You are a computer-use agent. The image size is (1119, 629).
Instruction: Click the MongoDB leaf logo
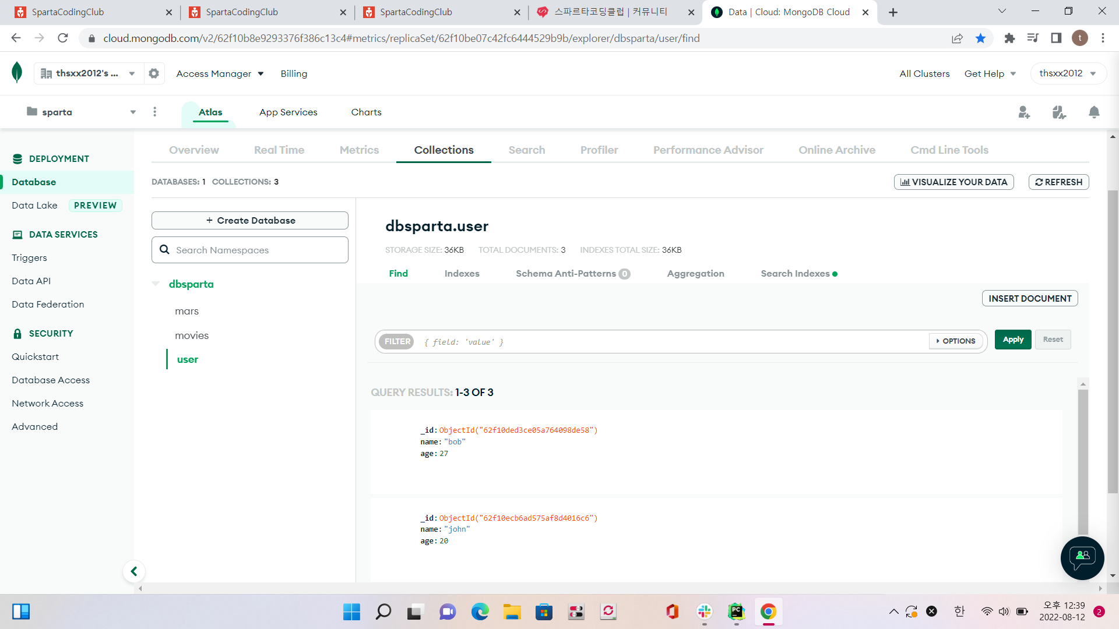coord(17,73)
